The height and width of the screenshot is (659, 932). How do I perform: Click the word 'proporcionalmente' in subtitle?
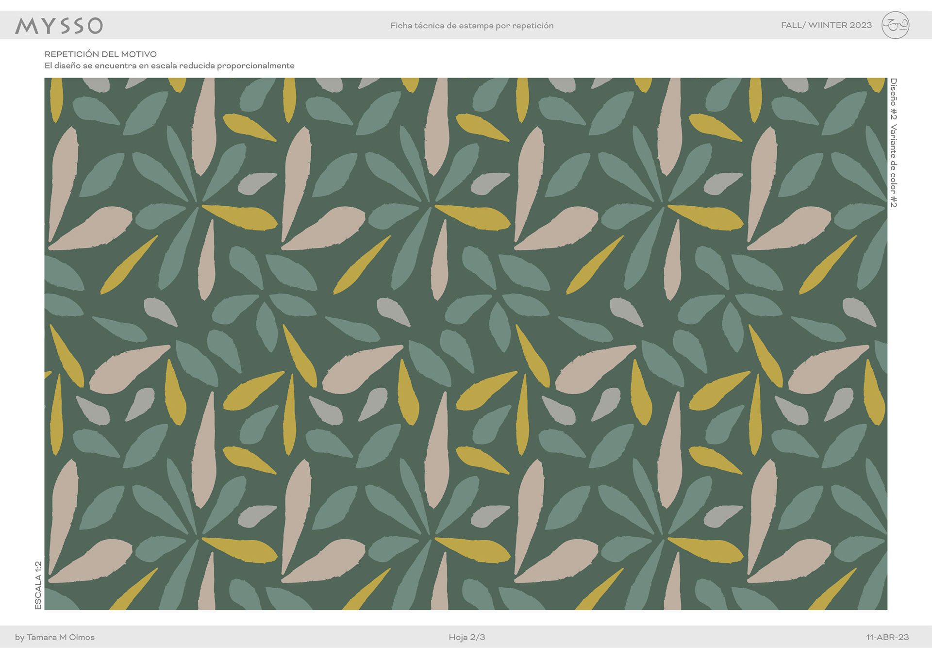click(255, 66)
